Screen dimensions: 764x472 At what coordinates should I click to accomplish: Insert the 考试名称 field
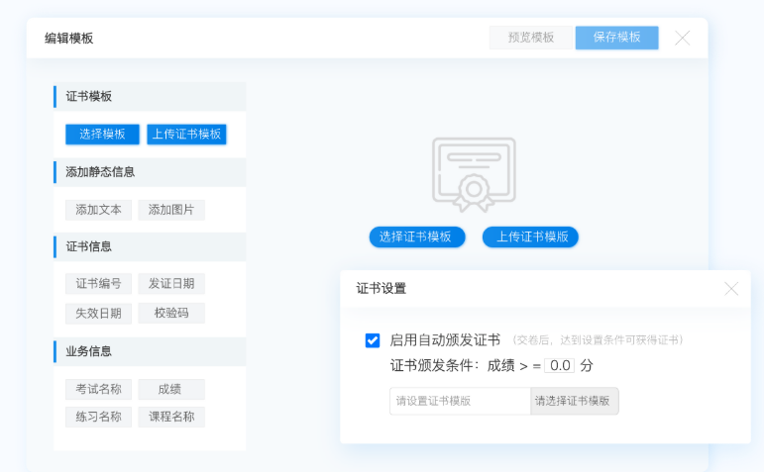tap(98, 389)
